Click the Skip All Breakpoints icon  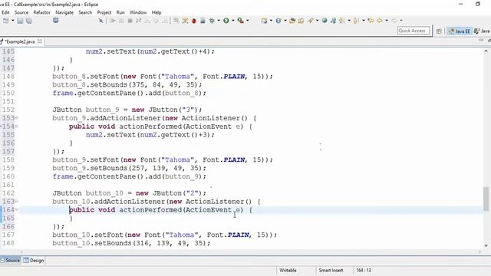click(101, 21)
